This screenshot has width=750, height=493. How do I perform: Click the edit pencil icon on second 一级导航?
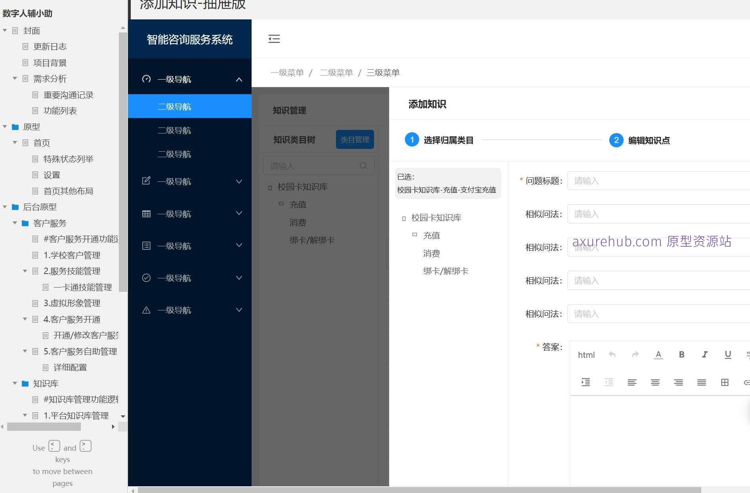(x=146, y=181)
